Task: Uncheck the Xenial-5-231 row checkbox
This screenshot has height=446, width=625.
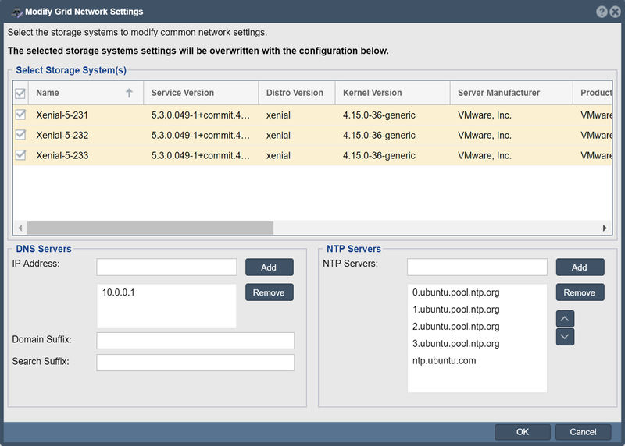Action: click(20, 115)
